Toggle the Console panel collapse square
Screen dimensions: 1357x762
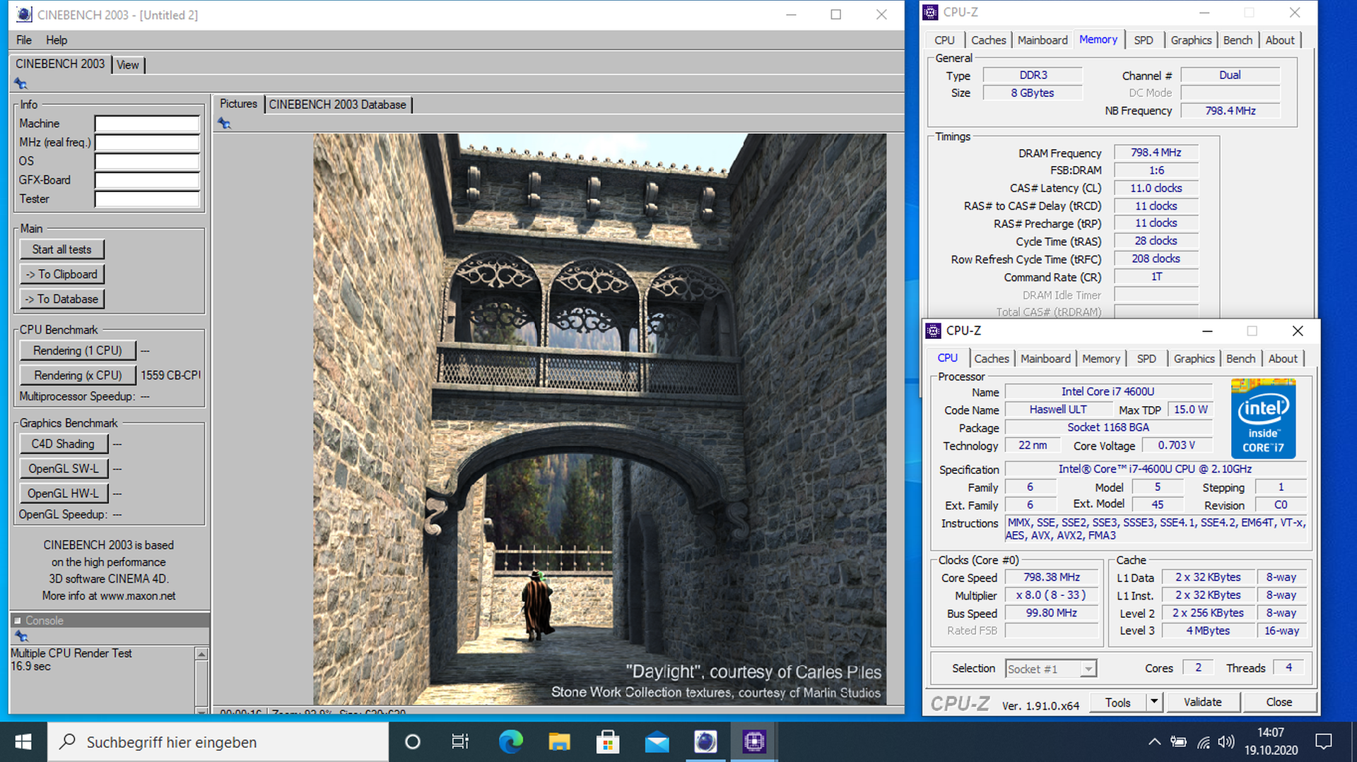pyautogui.click(x=18, y=621)
